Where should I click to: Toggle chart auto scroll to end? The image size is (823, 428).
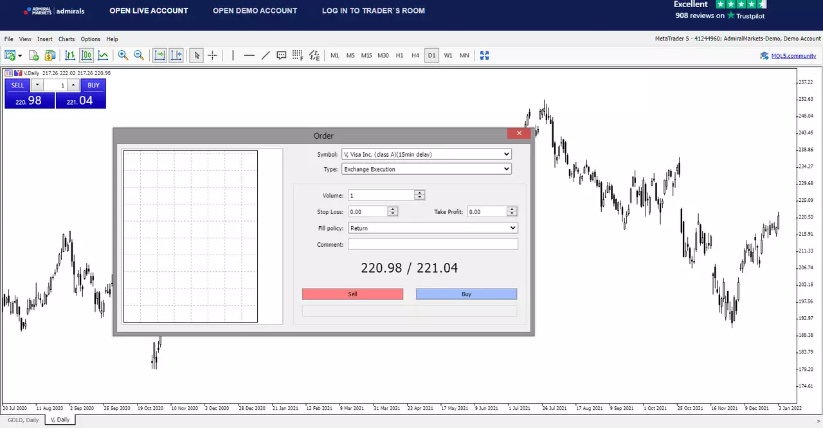[x=159, y=55]
